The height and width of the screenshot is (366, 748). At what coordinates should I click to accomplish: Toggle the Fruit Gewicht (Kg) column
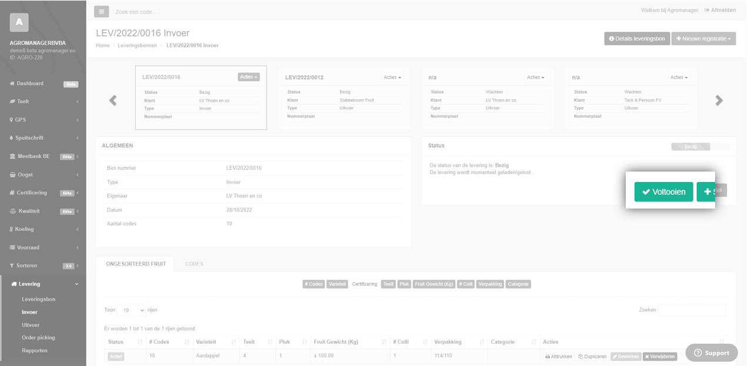pyautogui.click(x=434, y=284)
